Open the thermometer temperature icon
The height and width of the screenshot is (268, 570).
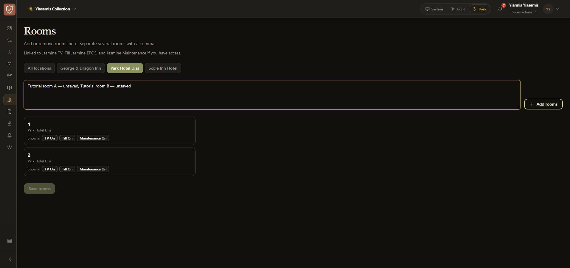tap(10, 52)
